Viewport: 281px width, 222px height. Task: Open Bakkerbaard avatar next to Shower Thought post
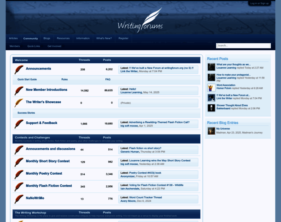(211, 108)
